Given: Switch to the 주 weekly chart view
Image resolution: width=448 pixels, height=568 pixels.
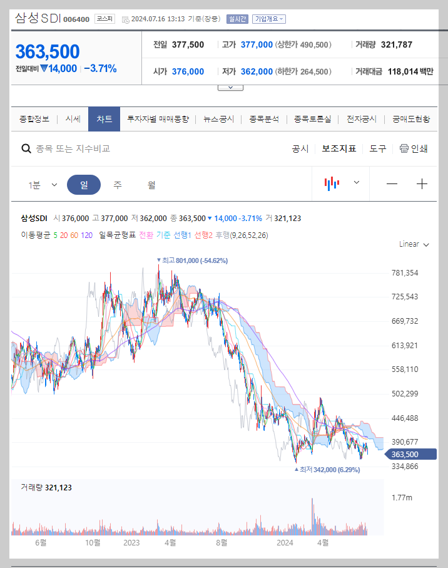Looking at the screenshot, I should click(118, 183).
